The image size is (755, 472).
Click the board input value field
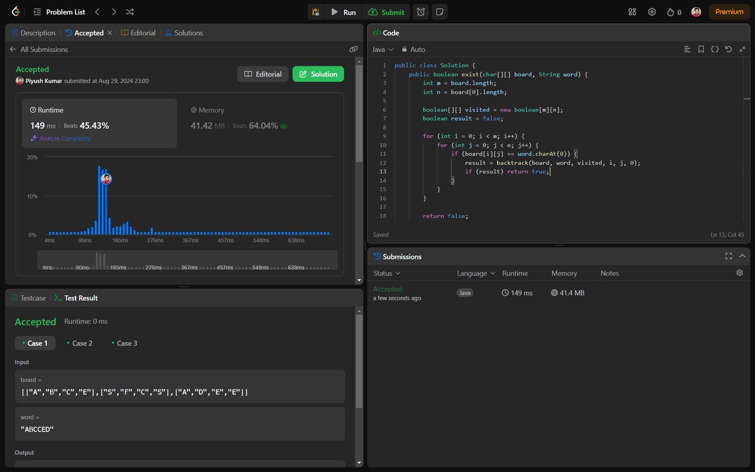(x=180, y=386)
